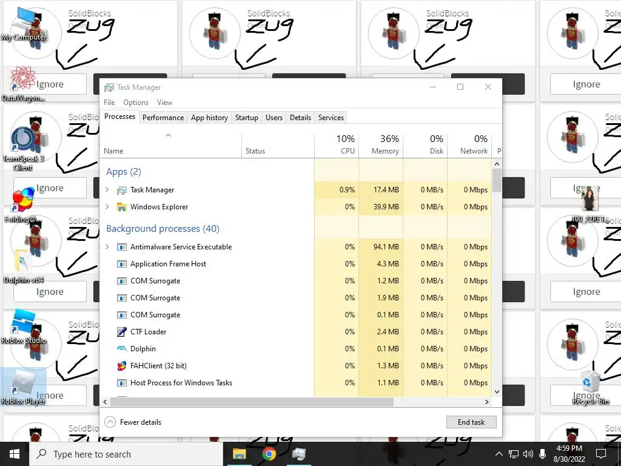Screen dimensions: 621x466
Task: Sort processes by CPU column
Action: tap(337, 144)
